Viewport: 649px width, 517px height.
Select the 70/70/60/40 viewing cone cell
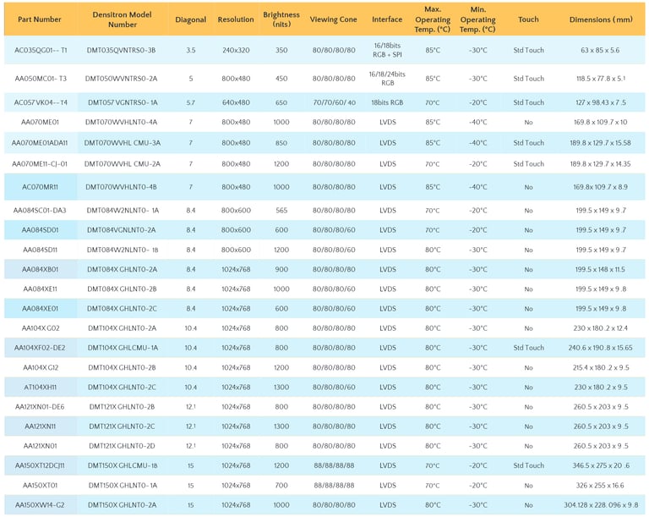(x=334, y=102)
